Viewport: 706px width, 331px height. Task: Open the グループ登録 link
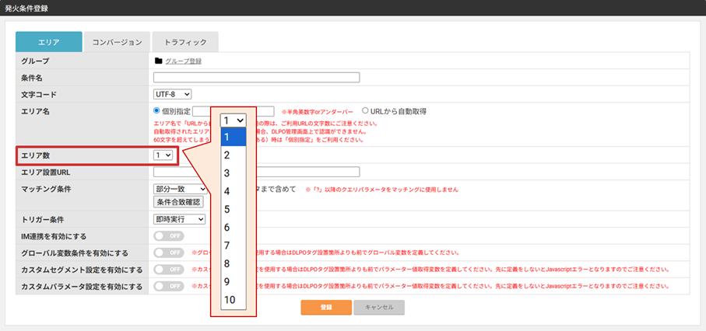point(183,61)
